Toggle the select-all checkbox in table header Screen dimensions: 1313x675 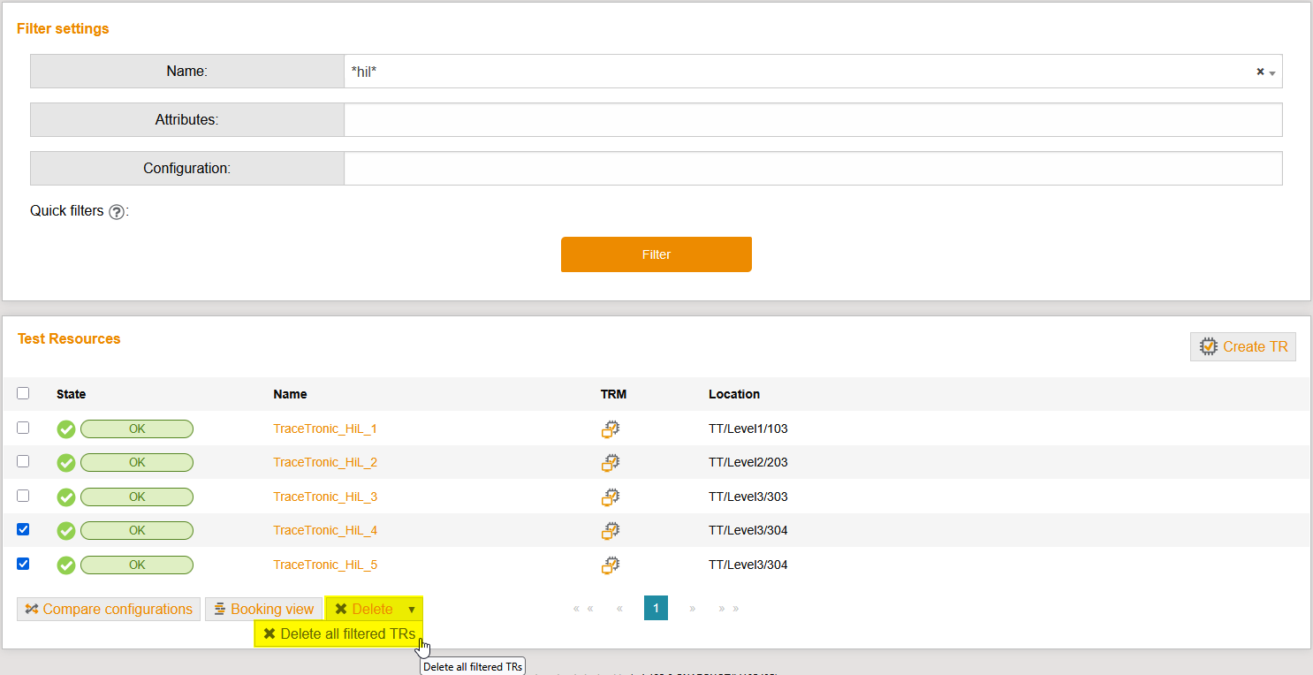(23, 394)
